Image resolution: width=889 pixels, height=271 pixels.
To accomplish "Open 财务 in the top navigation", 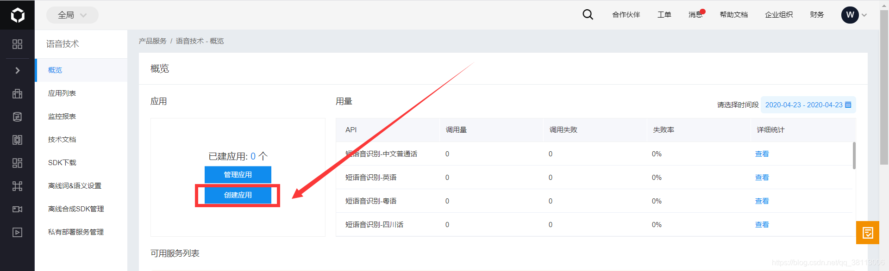I will [817, 15].
